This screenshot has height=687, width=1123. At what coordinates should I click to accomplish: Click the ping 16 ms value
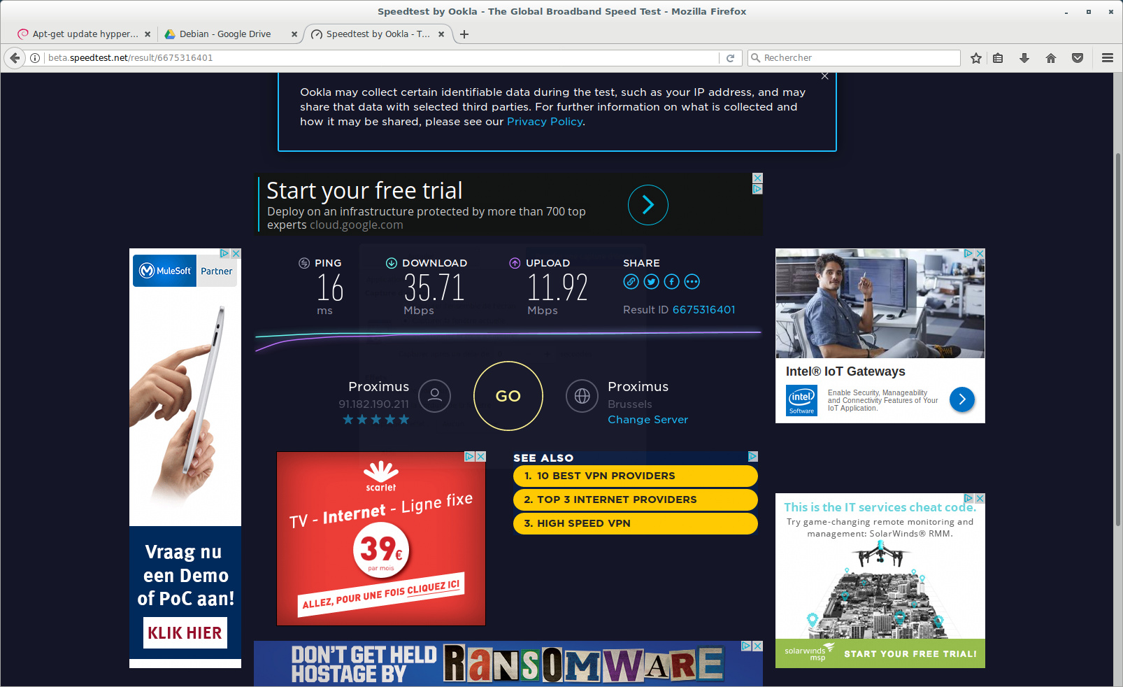point(330,288)
